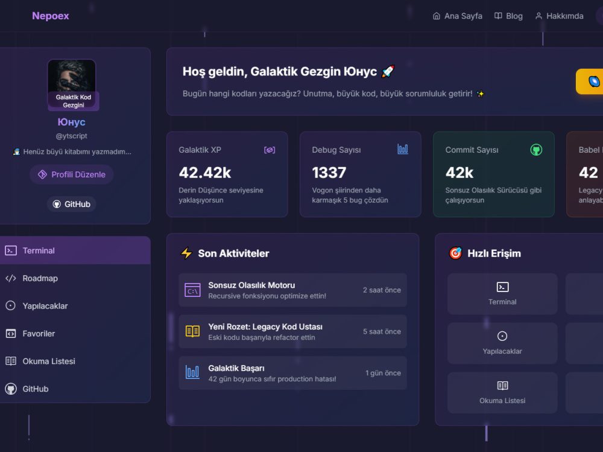The width and height of the screenshot is (603, 452).
Task: Click the 1 gün önce timestamp
Action: pos(383,373)
